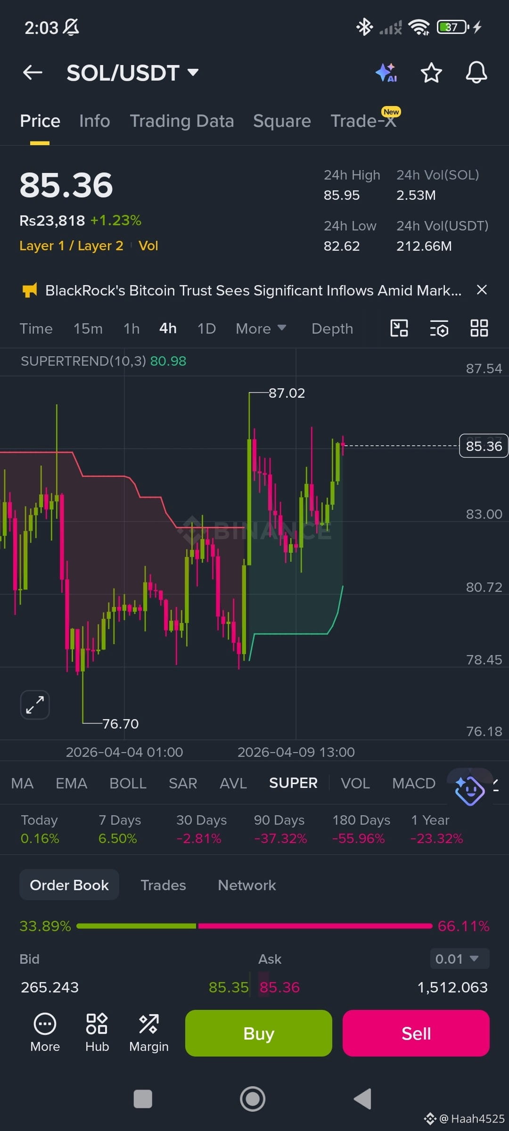Open the AI assistant sparkle icon
The width and height of the screenshot is (509, 1131).
click(x=386, y=73)
